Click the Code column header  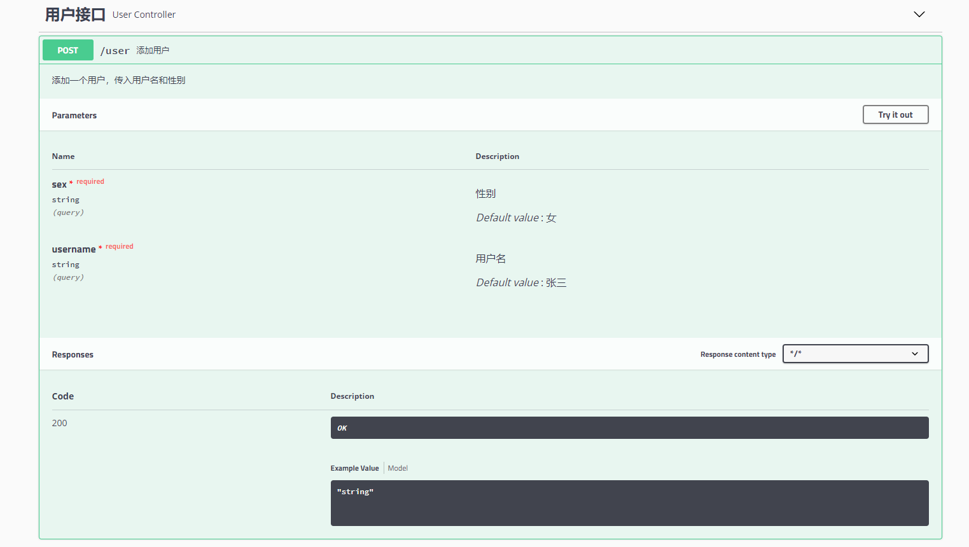click(63, 396)
